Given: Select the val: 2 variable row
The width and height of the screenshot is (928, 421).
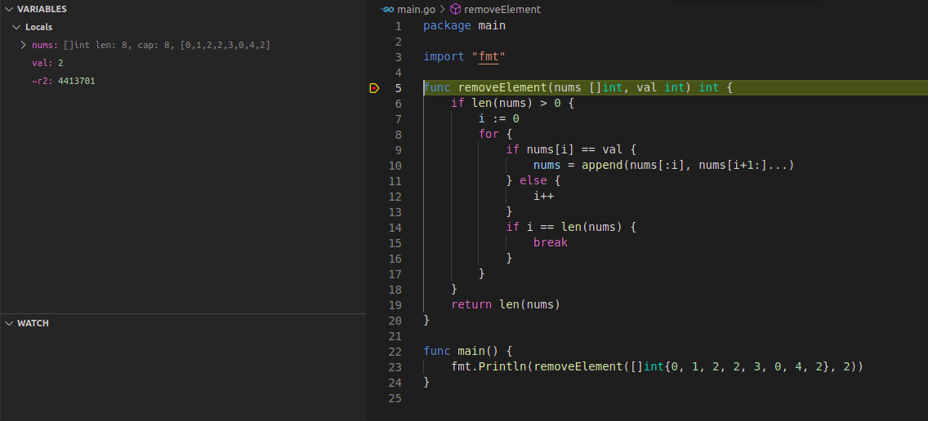Looking at the screenshot, I should pos(183,63).
